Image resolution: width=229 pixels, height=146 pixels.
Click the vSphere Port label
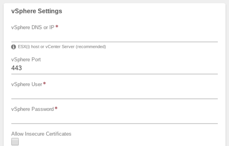click(26, 60)
